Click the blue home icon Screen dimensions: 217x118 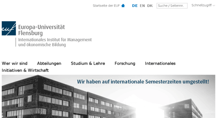coord(123,6)
